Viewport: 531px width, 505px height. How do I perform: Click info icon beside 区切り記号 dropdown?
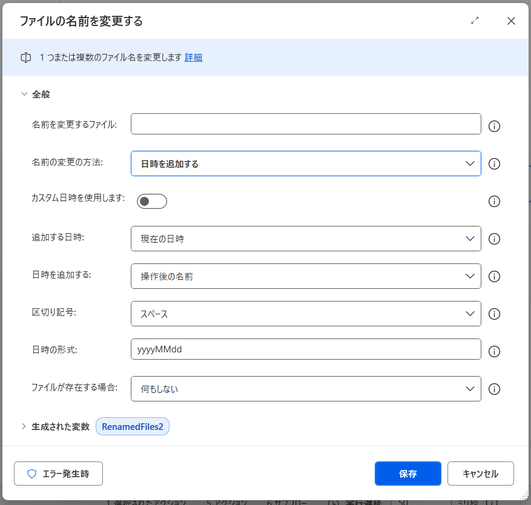click(x=494, y=314)
